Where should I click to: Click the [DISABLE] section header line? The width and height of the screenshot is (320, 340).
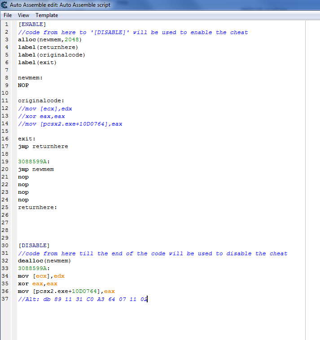34,245
